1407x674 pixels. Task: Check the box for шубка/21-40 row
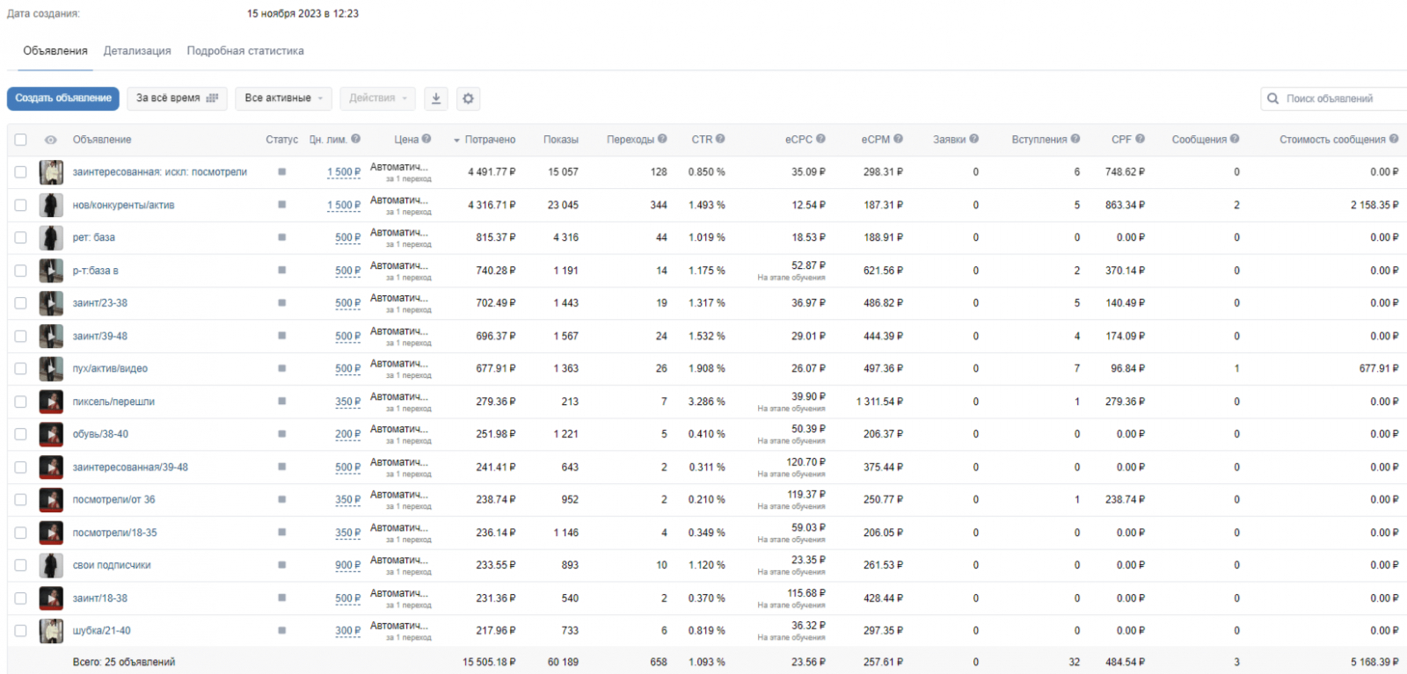[20, 631]
